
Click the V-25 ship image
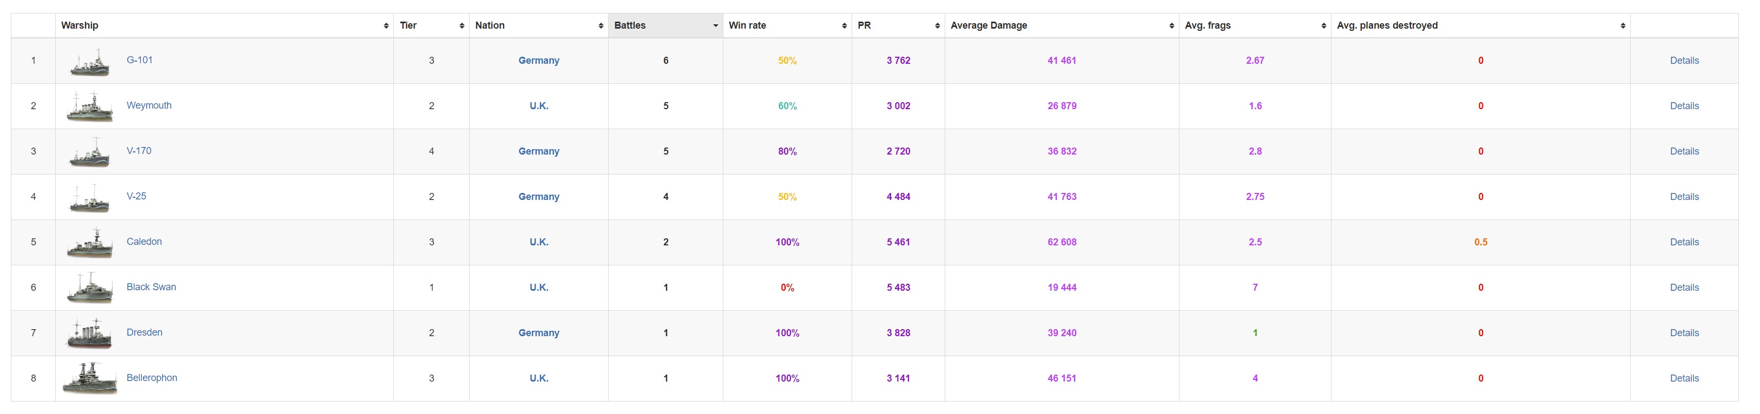pyautogui.click(x=89, y=198)
